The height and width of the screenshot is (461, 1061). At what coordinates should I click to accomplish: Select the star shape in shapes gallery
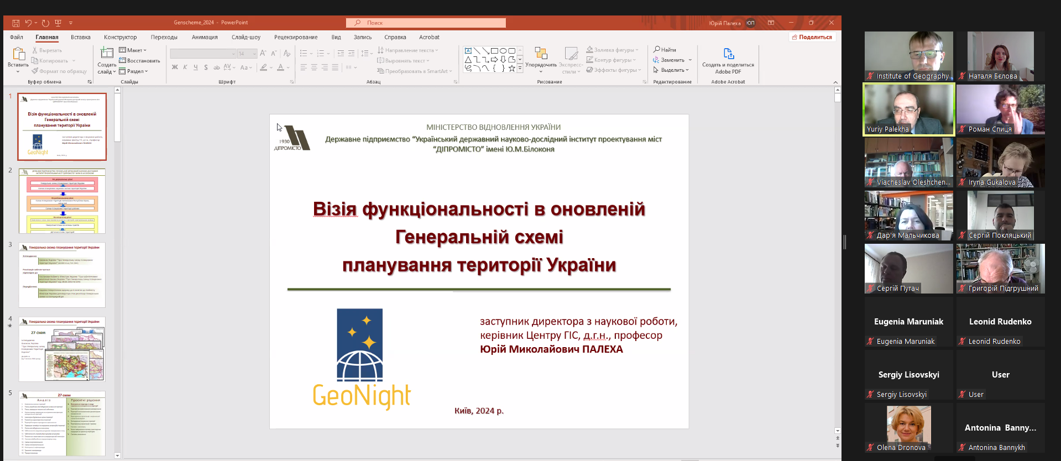[x=512, y=69]
